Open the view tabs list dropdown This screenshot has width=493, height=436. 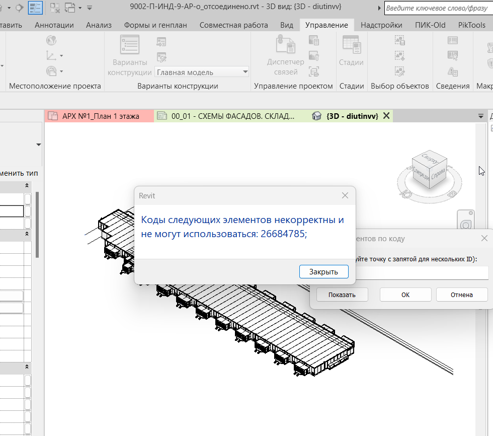click(481, 116)
